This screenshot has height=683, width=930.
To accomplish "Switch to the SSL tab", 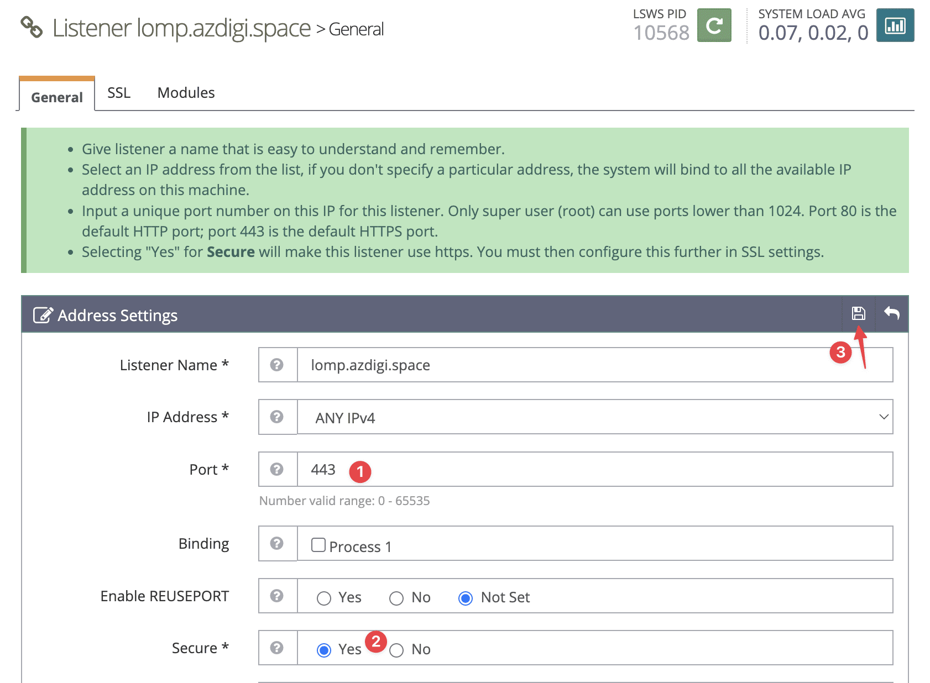I will tap(119, 93).
